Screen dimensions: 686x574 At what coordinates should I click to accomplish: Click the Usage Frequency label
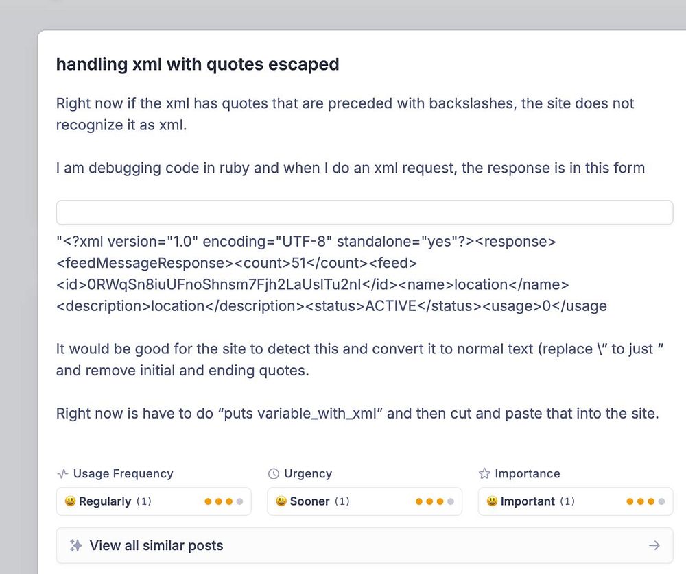pos(123,473)
